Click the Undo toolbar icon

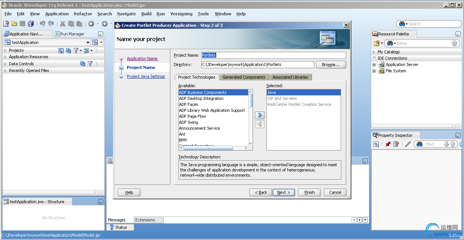[x=42, y=24]
